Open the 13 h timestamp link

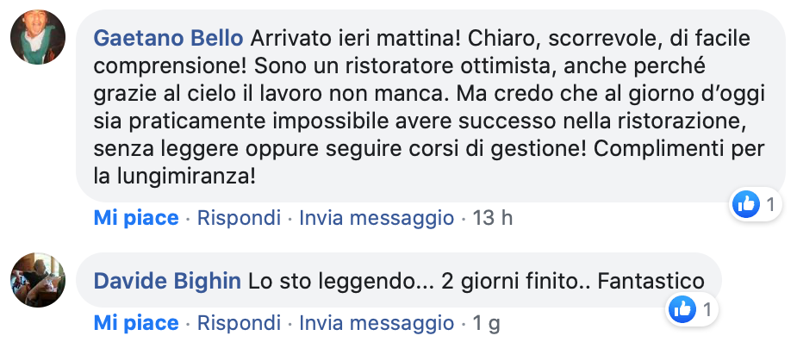tap(493, 218)
